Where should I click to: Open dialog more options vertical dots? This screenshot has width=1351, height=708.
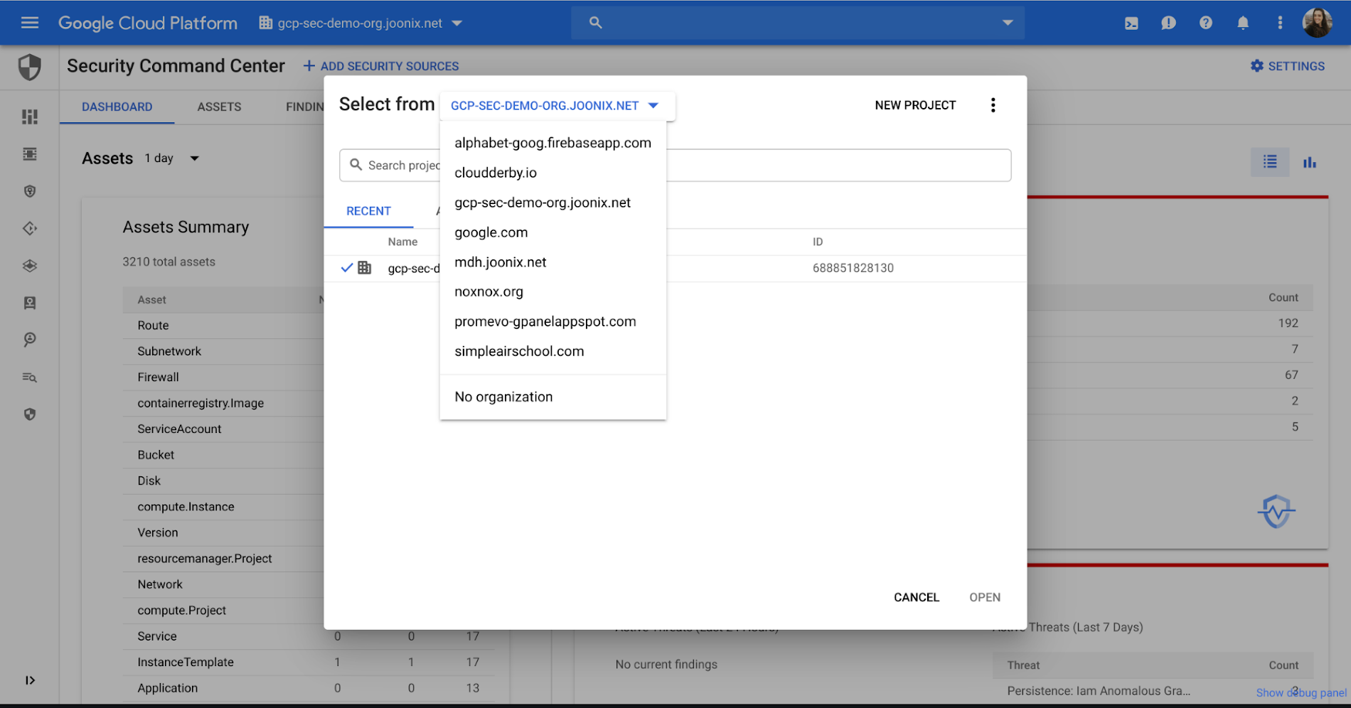[x=993, y=105]
